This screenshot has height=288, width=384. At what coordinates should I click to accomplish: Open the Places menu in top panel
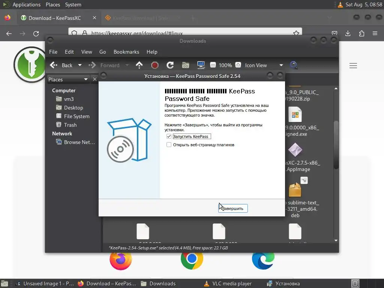(52, 4)
